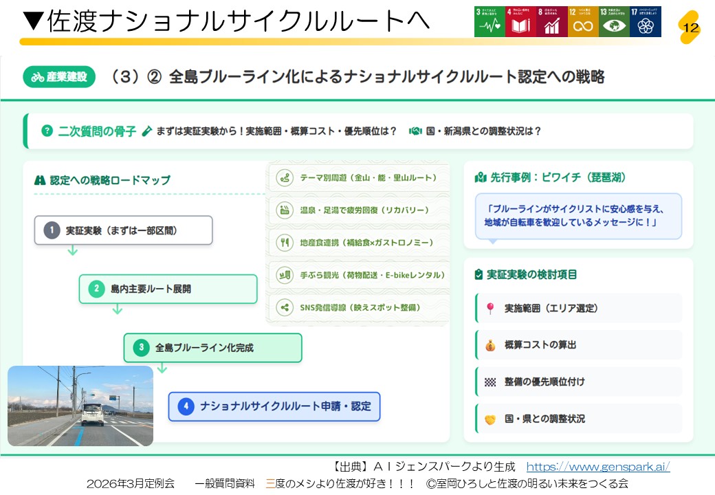The height and width of the screenshot is (495, 715).
Task: Click the blue-line road photo thumbnail
Action: point(80,406)
